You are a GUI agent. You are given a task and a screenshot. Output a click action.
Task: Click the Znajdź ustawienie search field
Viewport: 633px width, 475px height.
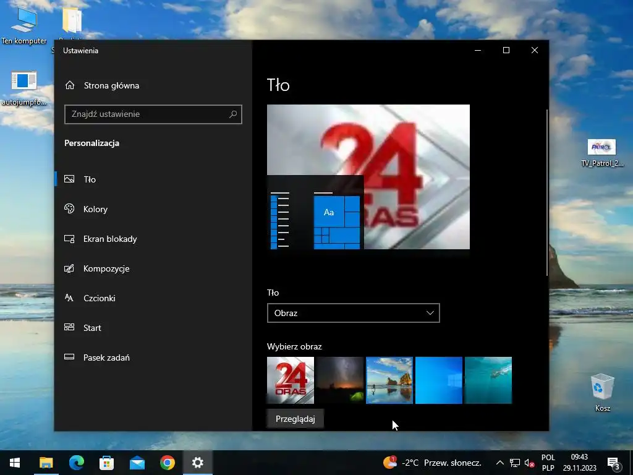coord(153,114)
